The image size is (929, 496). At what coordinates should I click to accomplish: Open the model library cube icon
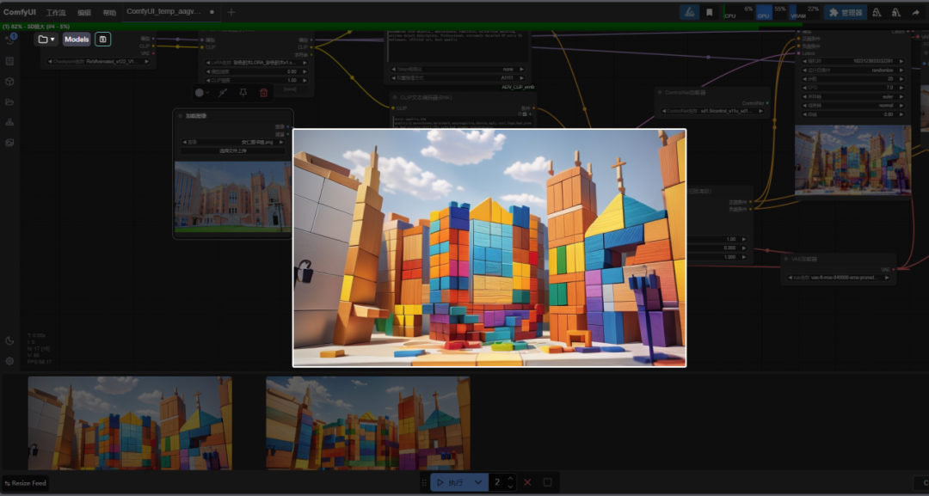9,82
